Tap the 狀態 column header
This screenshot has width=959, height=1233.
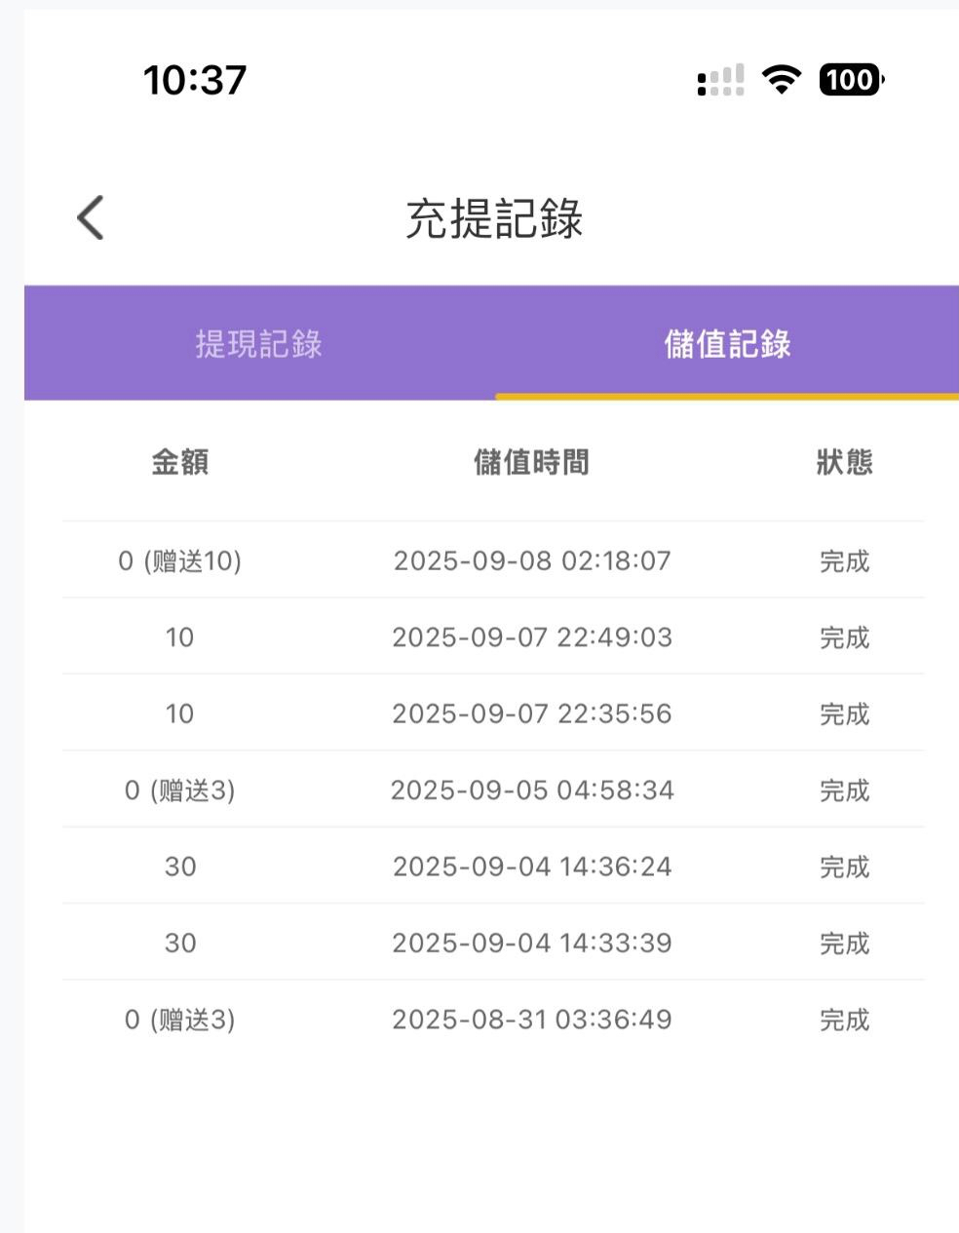pos(844,462)
